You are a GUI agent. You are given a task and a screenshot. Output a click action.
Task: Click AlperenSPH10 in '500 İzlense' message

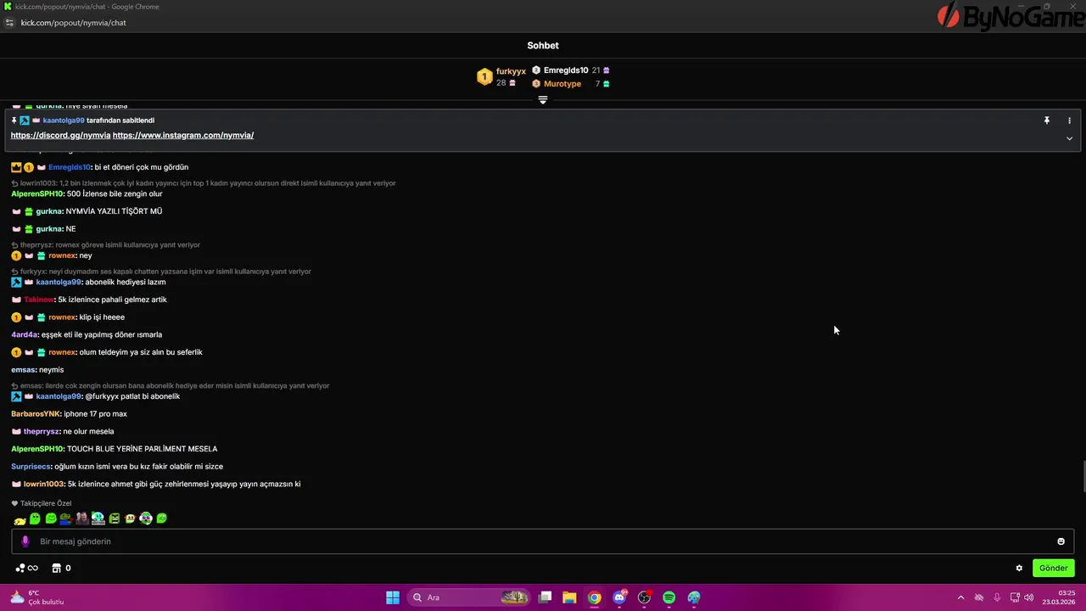37,194
